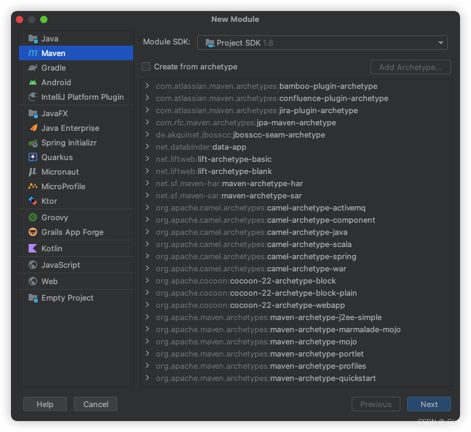
Task: Click the JavaScript globe icon
Action: pos(33,265)
